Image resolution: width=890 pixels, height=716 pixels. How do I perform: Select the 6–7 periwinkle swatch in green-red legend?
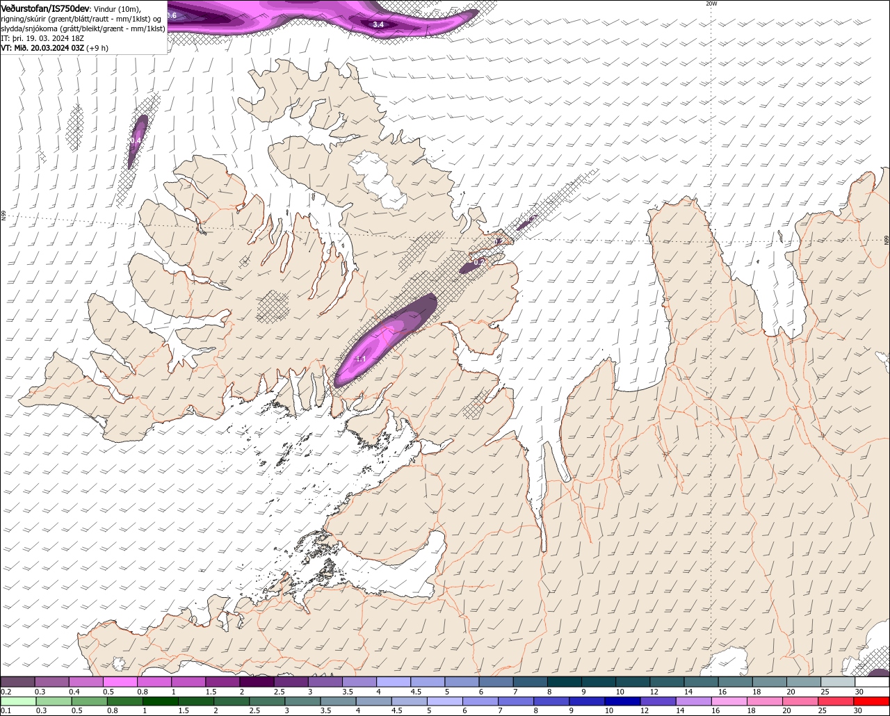[482, 701]
